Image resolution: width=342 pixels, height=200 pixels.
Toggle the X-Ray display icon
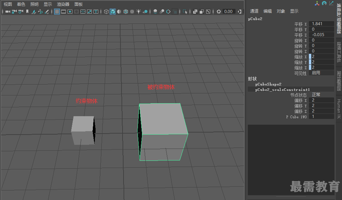[x=195, y=12]
